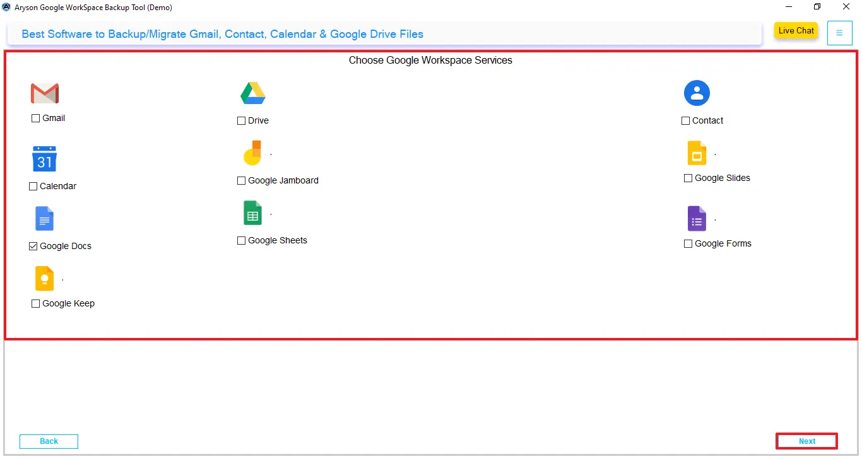Click the Calendar icon
The image size is (862, 459).
(44, 158)
